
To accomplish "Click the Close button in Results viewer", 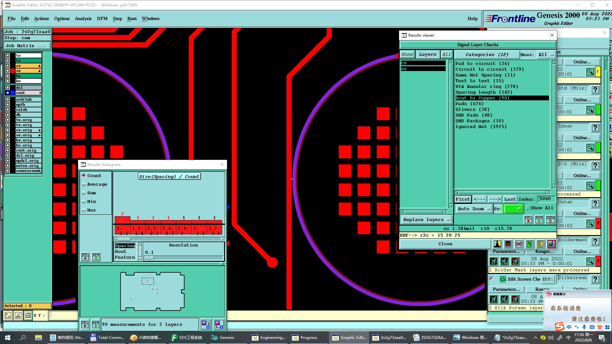I will [445, 244].
